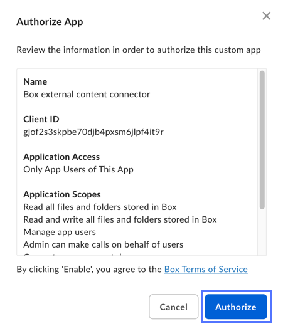Image resolution: width=283 pixels, height=336 pixels.
Task: Click the 'Name' heading
Action: [x=35, y=81]
